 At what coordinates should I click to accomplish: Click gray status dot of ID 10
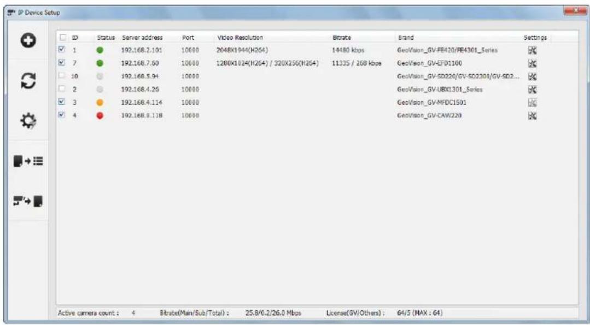point(100,76)
